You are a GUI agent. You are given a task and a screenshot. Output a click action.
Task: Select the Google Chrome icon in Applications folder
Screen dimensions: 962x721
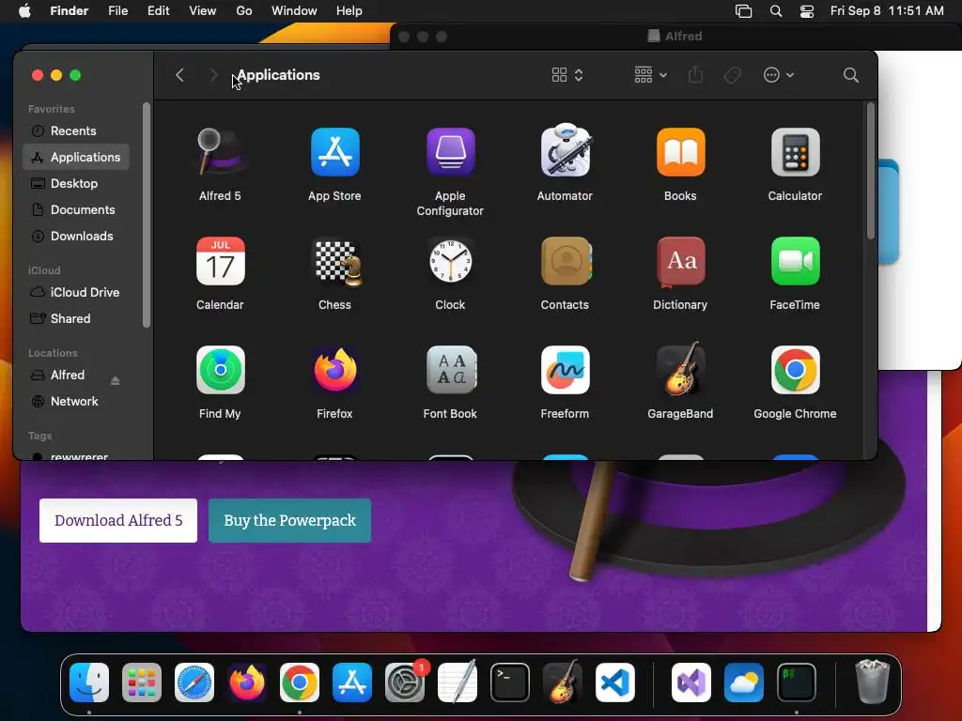tap(795, 370)
